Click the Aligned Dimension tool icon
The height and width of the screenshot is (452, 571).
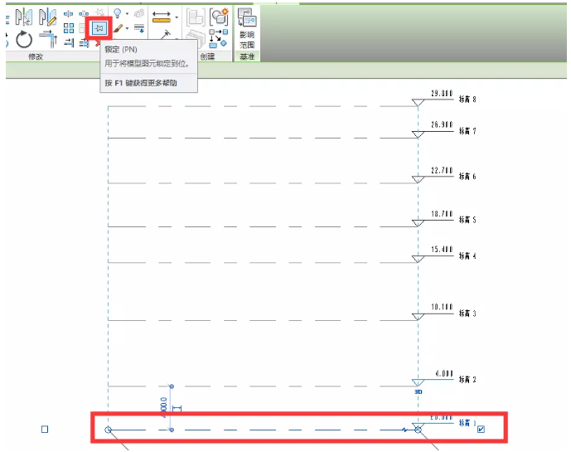click(166, 35)
